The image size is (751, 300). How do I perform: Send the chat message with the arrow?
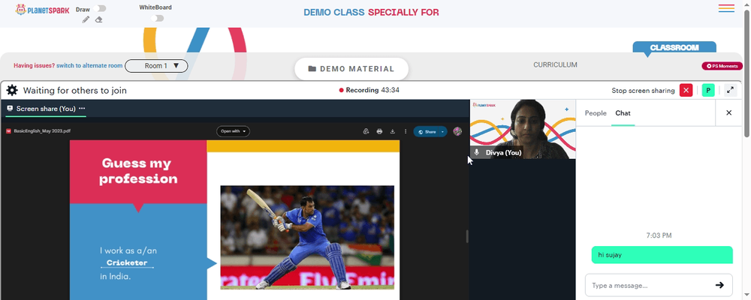coord(719,285)
